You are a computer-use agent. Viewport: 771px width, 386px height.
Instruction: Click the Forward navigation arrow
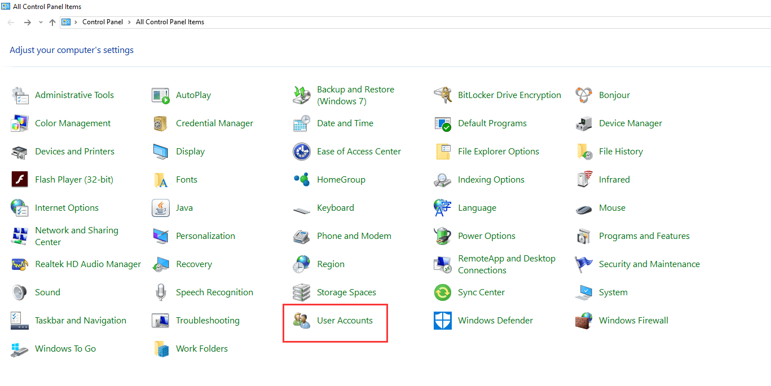(27, 23)
